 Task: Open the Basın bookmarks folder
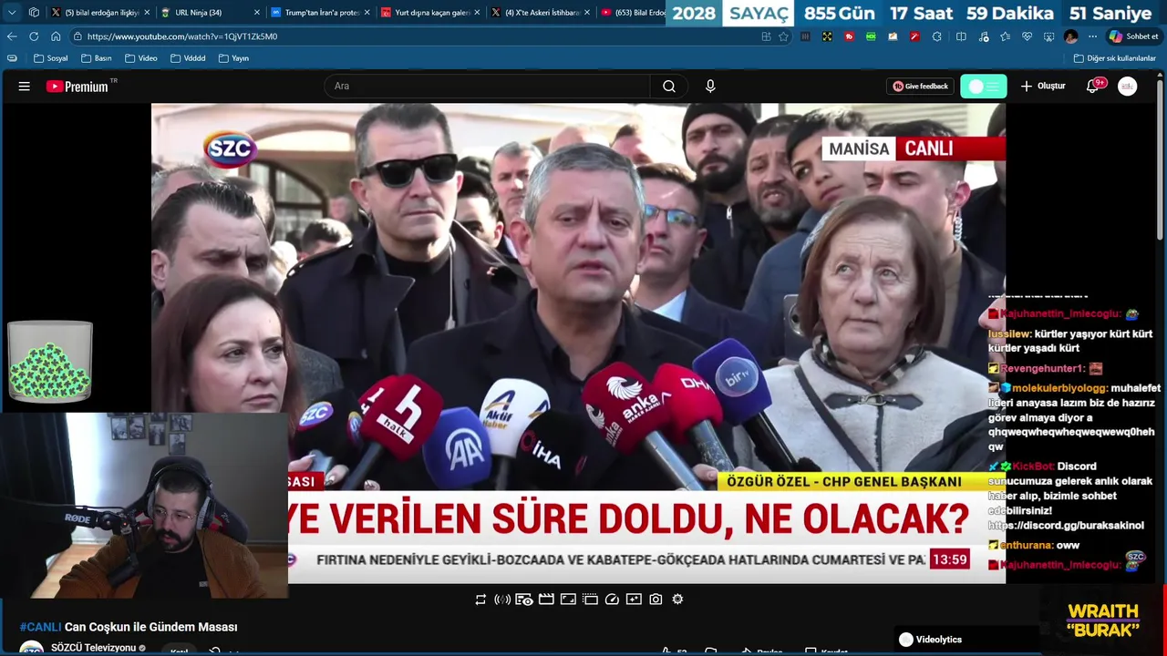(x=97, y=58)
